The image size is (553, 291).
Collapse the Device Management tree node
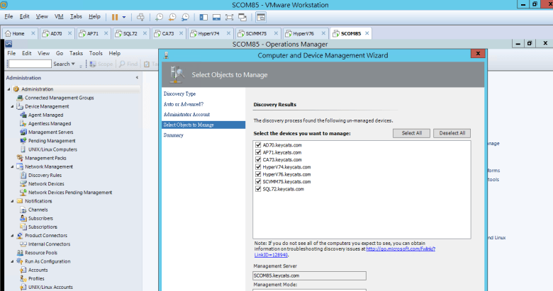(11, 106)
